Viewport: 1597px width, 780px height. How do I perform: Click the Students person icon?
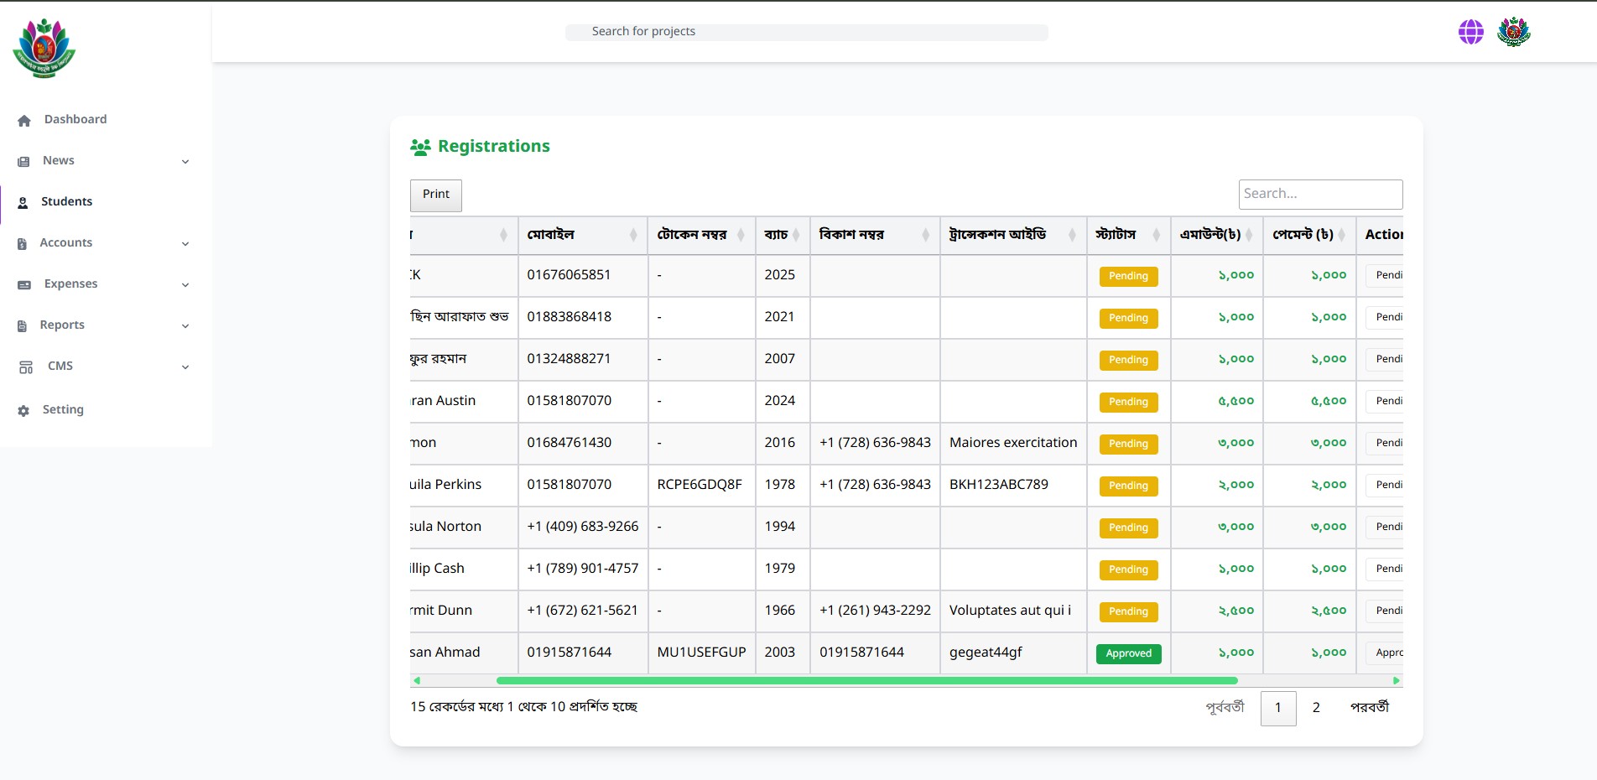23,203
